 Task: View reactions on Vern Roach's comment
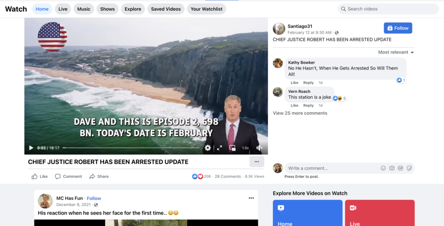click(x=339, y=98)
